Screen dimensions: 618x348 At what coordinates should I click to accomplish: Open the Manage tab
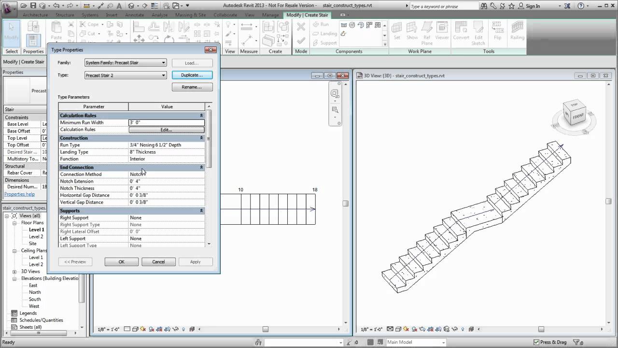[270, 15]
